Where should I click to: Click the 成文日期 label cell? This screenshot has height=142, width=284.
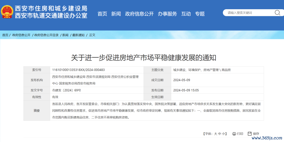[158, 80]
